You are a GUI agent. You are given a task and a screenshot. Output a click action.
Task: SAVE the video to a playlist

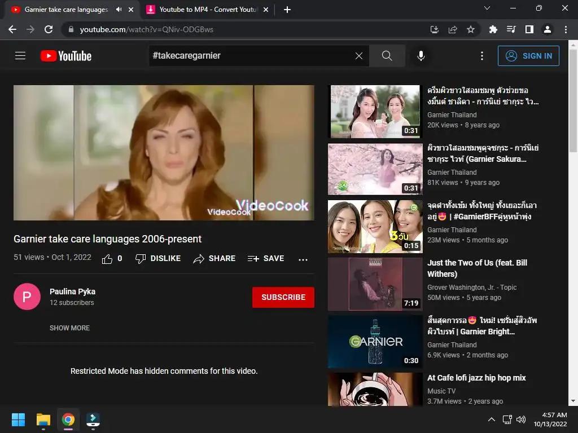[x=266, y=258]
